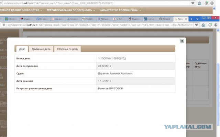Screen dimensions: 220x137
Task: Bookmark page with heart icon in lower address bar
Action: click(x=197, y=25)
